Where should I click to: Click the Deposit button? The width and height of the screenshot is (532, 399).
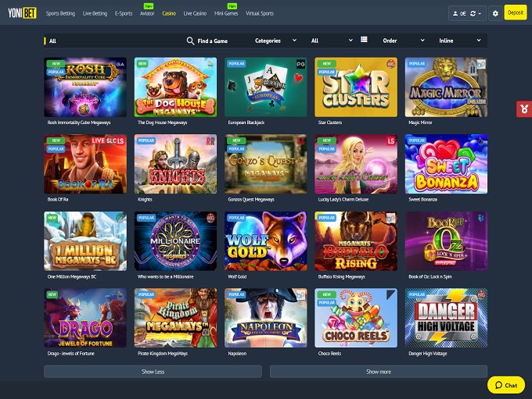[x=516, y=12]
